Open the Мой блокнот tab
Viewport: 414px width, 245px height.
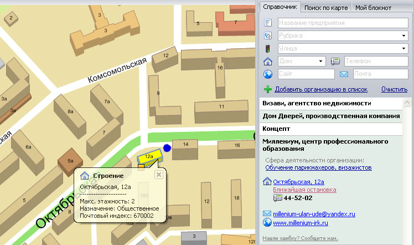click(373, 8)
